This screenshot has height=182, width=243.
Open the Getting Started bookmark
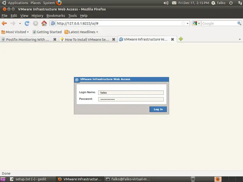click(47, 32)
